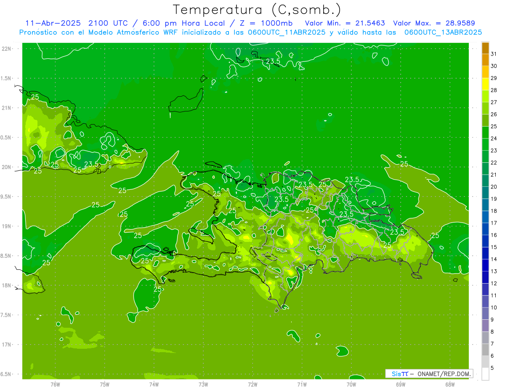Click the "ONAMET/REP.DOM." credit box
Image resolution: width=505 pixels, height=390 pixels.
click(x=428, y=374)
